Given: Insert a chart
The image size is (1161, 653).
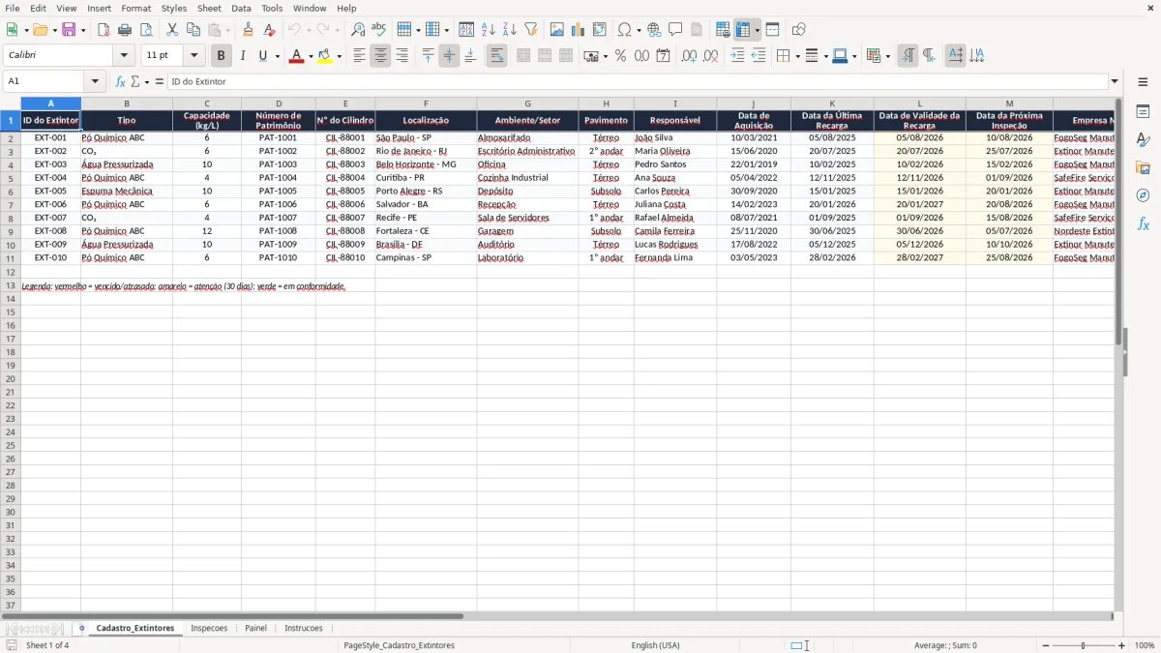Looking at the screenshot, I should pos(579,30).
